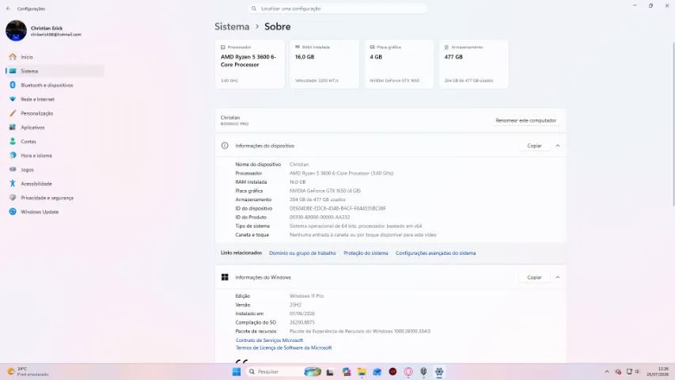Click the Windows 11 Pro edition value
Screen dimensions: 675x380
tap(306, 296)
